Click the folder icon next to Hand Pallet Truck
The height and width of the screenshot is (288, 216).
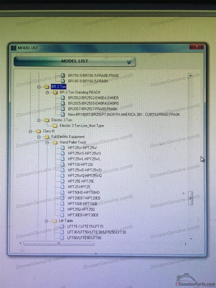[55, 142]
